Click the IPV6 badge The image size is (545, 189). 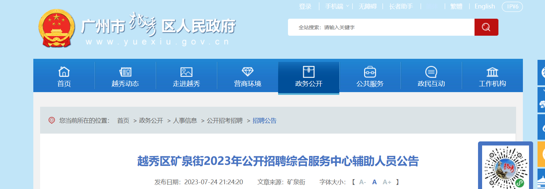(x=512, y=7)
